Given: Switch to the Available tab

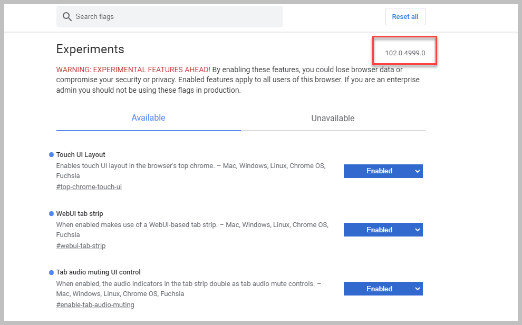Looking at the screenshot, I should [x=148, y=118].
